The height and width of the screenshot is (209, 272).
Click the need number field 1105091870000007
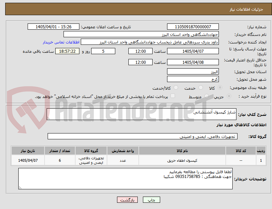tap(193, 27)
